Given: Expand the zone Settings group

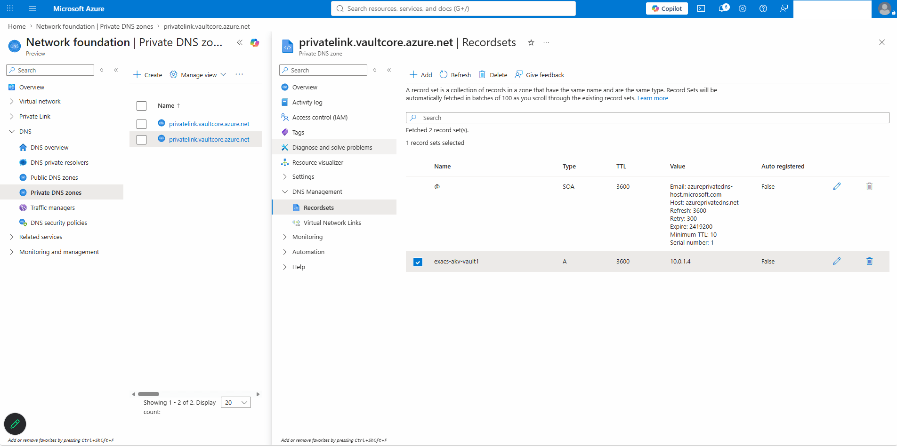Looking at the screenshot, I should click(x=285, y=177).
